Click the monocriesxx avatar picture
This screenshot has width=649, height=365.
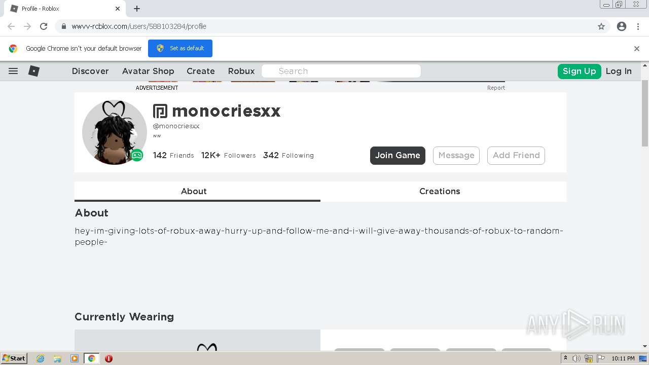tap(115, 132)
